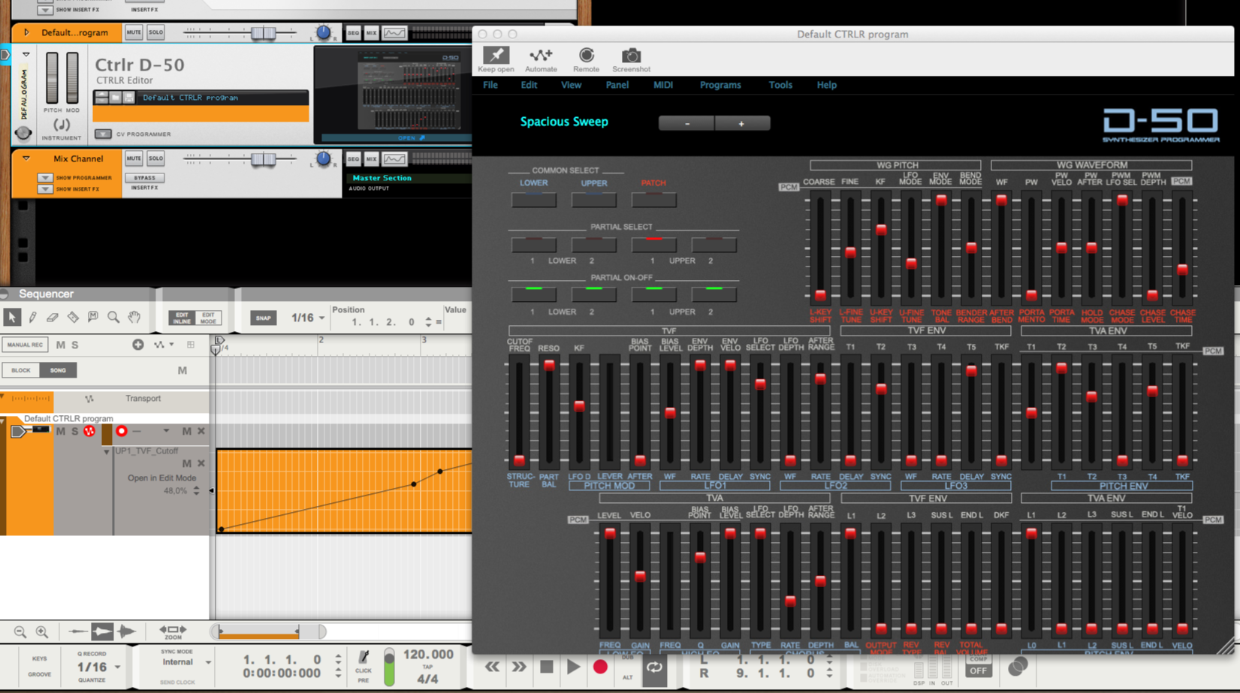The width and height of the screenshot is (1240, 693).
Task: Click the add track plus icon
Action: (137, 345)
